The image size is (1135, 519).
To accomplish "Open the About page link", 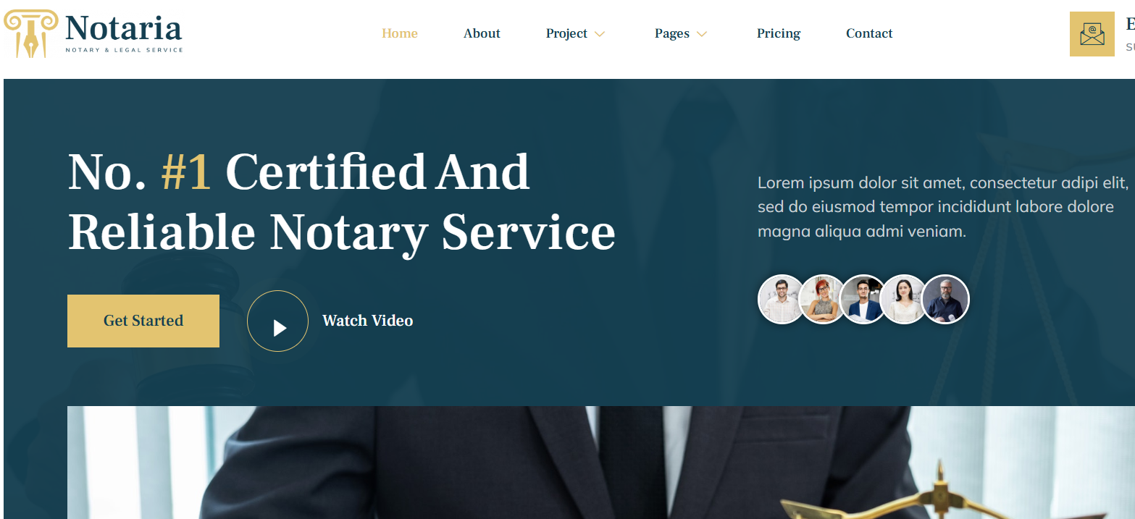I will tap(482, 33).
